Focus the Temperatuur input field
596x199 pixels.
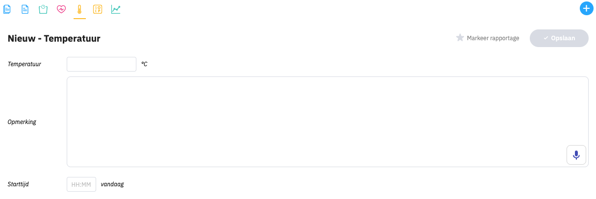[x=102, y=64]
